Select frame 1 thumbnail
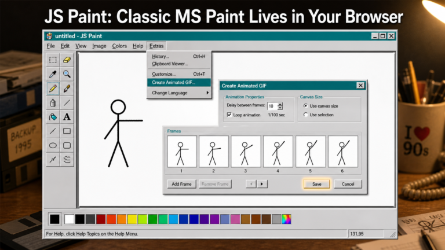This screenshot has width=445, height=250. [182, 152]
